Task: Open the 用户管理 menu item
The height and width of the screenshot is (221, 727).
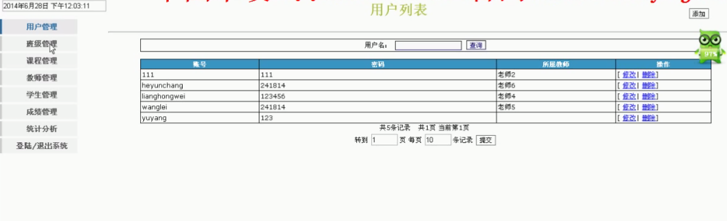Action: 39,27
